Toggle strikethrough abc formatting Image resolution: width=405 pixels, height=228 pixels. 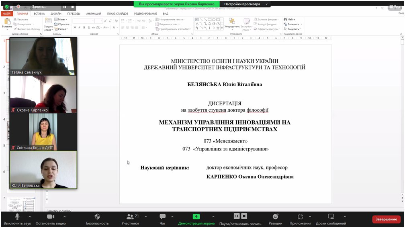(x=94, y=27)
